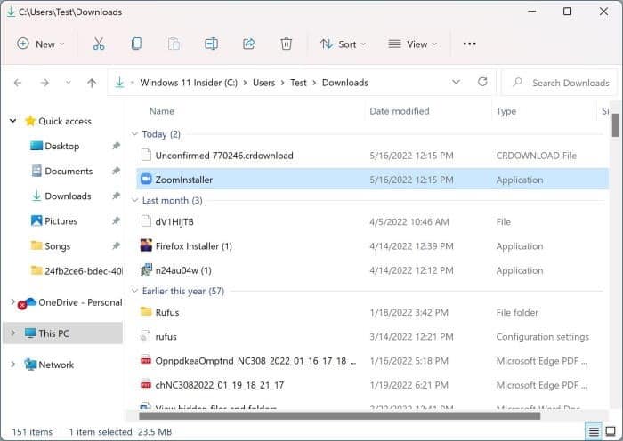623x441 pixels.
Task: Select Pictures in Quick access
Action: click(61, 221)
